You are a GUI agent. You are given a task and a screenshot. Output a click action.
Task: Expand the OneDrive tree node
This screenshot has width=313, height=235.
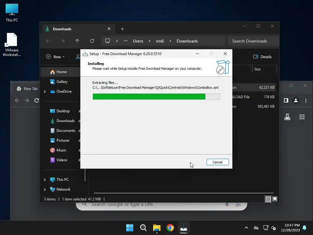pyautogui.click(x=45, y=91)
